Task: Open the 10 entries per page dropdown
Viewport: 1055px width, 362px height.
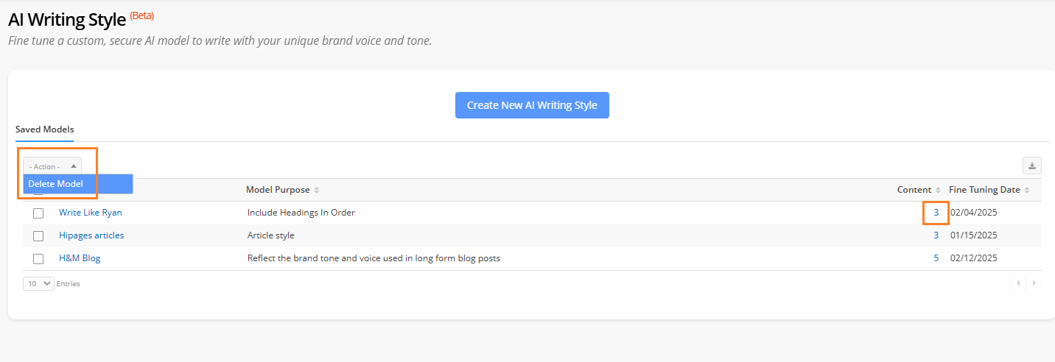Action: (x=38, y=283)
